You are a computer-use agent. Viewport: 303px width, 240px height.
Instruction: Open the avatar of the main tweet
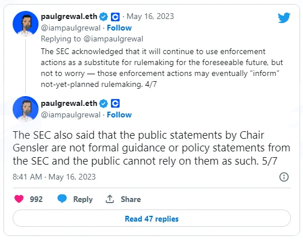(25, 109)
